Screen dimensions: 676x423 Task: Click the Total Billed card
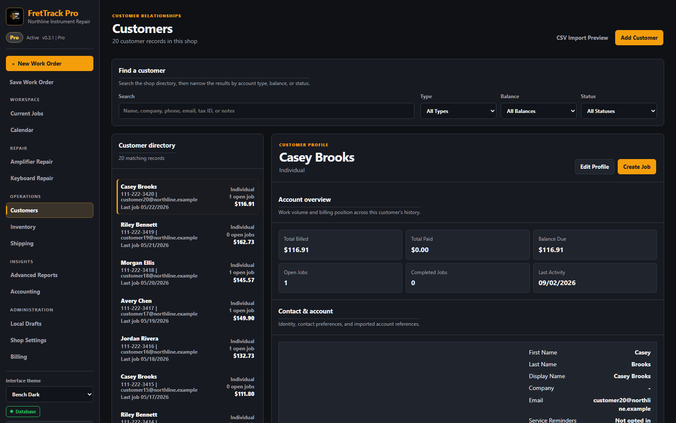pos(340,244)
